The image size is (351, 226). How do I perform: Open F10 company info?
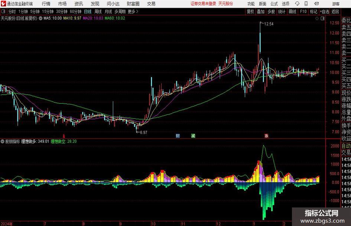[x=303, y=12]
